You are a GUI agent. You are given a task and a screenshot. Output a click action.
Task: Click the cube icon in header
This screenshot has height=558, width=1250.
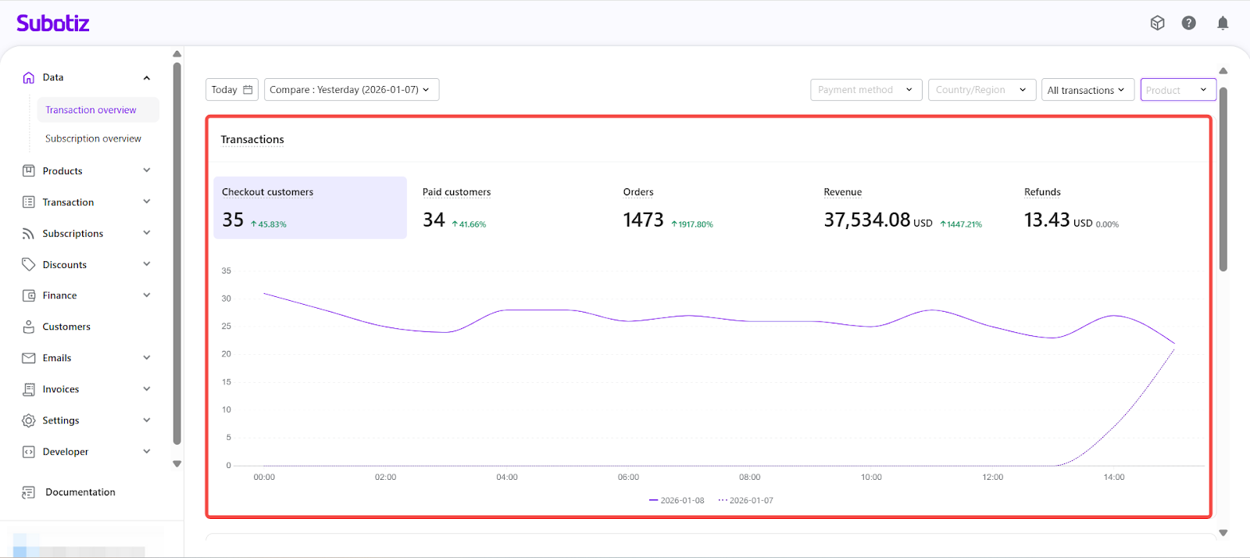[1157, 23]
